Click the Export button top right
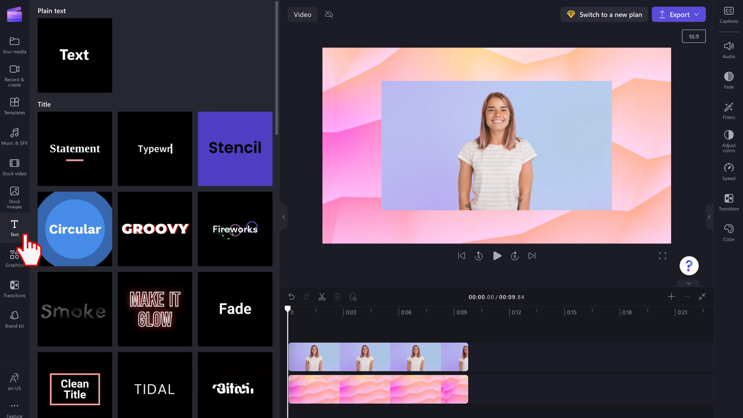Screen dimensions: 743x418 click(678, 14)
